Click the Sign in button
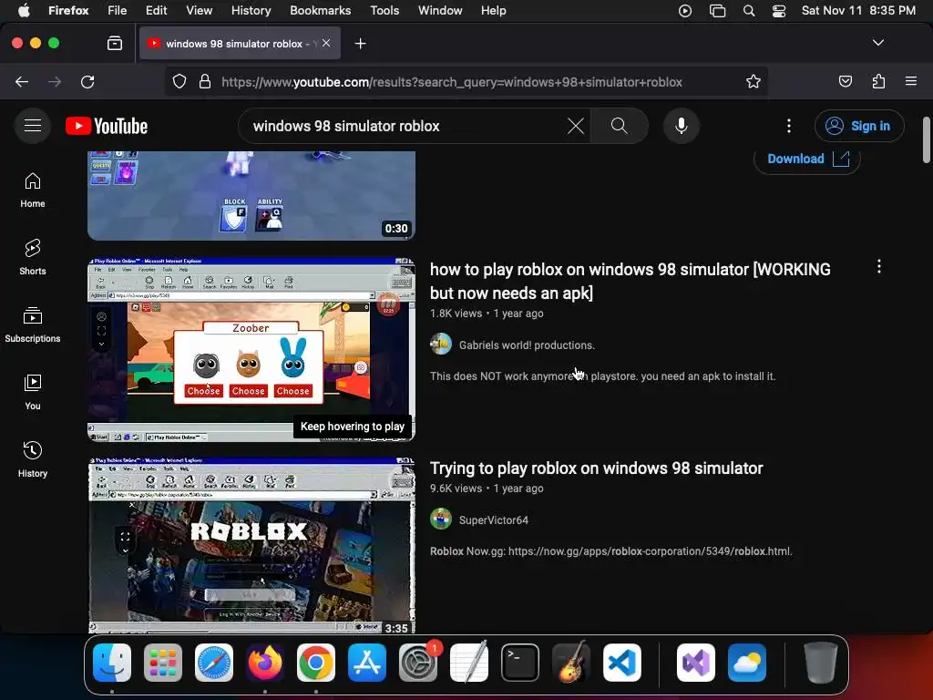Image resolution: width=933 pixels, height=700 pixels. [859, 126]
